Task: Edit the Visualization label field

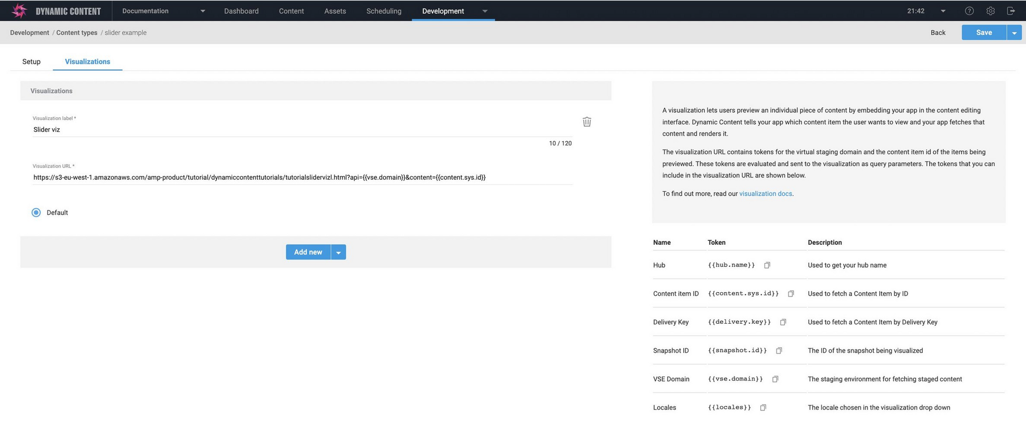Action: (302, 130)
